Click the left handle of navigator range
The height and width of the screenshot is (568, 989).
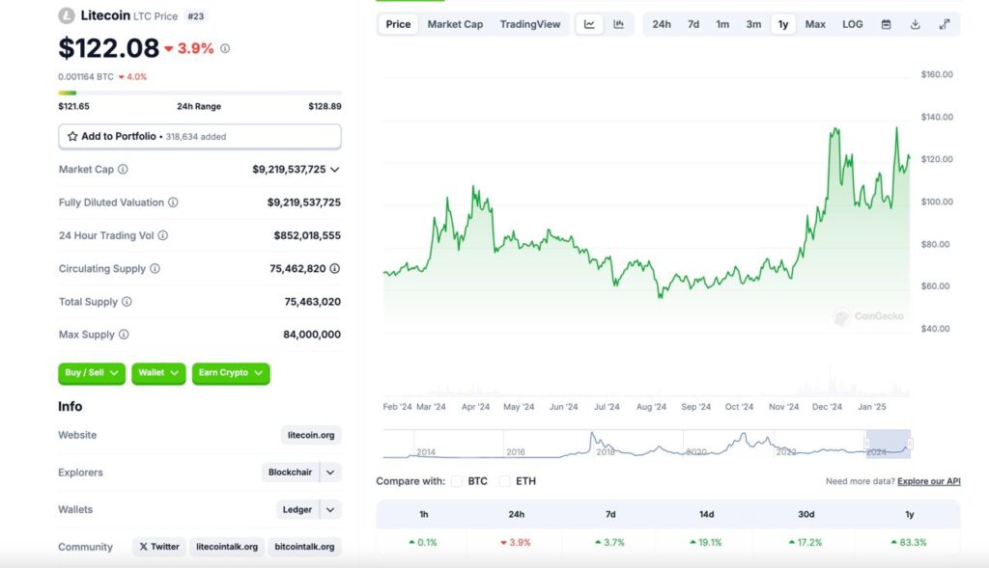[x=866, y=444]
